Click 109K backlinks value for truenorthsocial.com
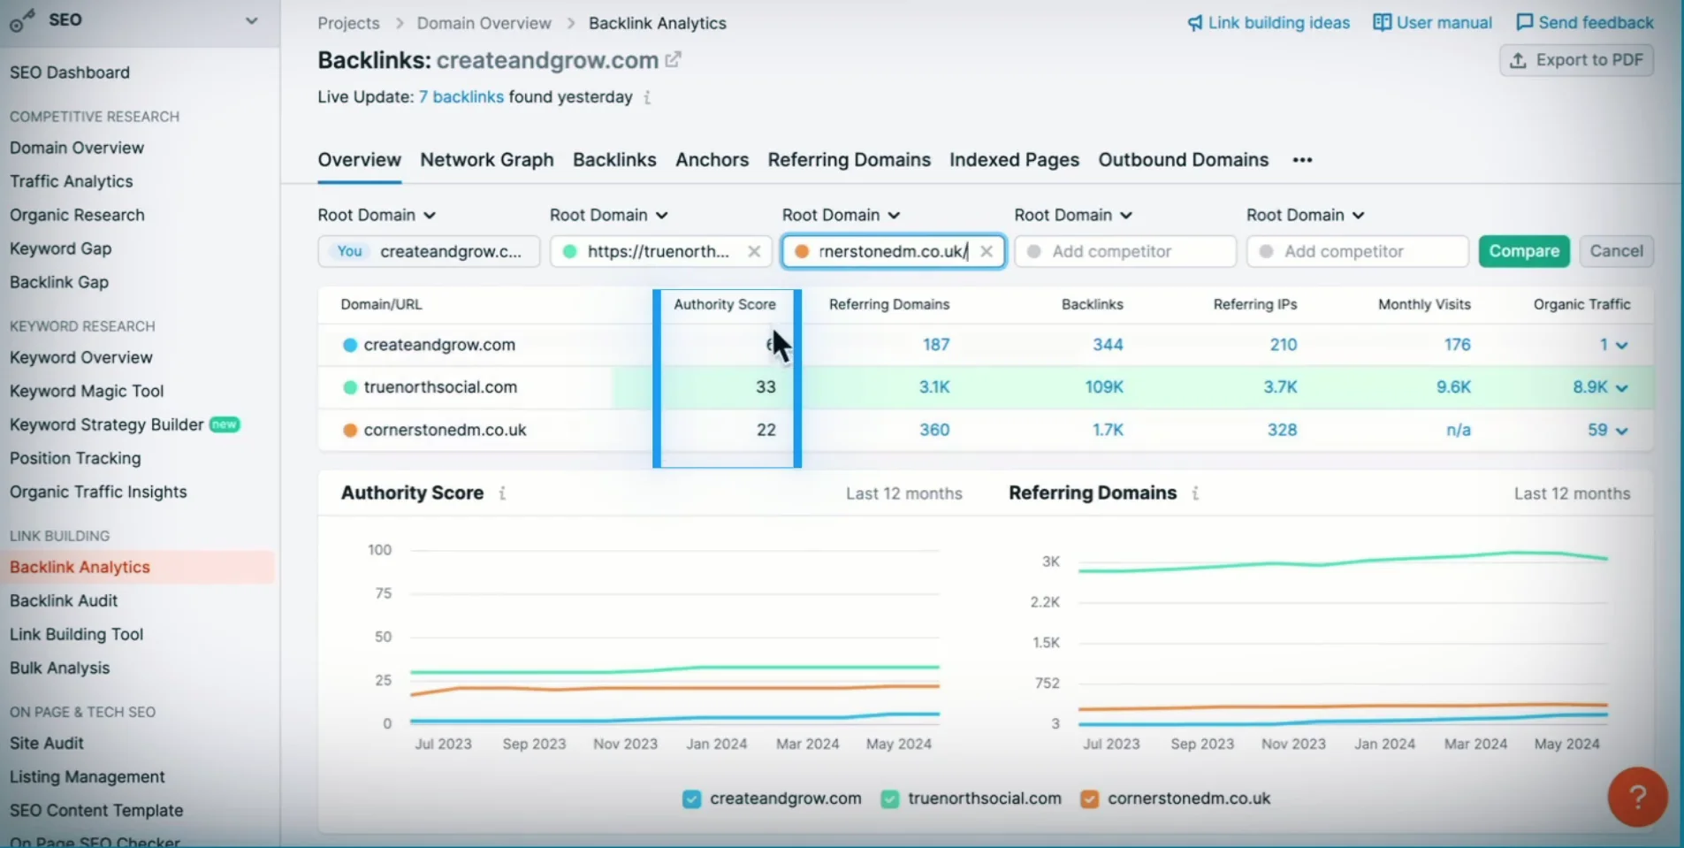Viewport: 1684px width, 848px height. [x=1104, y=387]
